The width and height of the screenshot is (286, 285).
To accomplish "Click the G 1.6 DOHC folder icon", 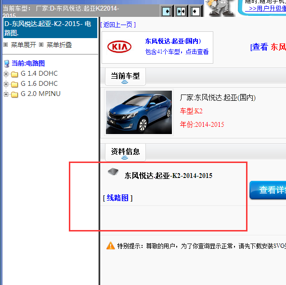I will (x=14, y=84).
